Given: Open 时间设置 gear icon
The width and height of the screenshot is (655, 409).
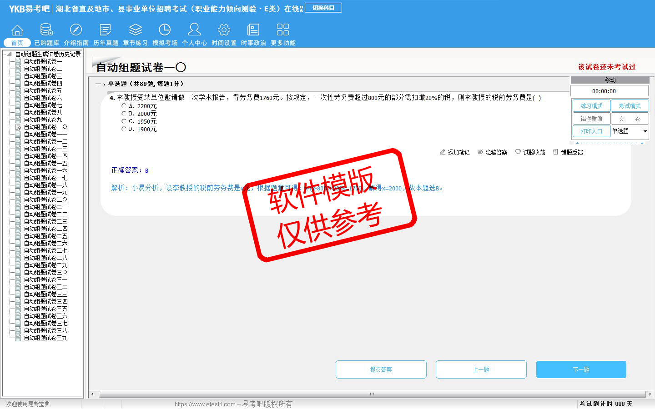Looking at the screenshot, I should (224, 30).
